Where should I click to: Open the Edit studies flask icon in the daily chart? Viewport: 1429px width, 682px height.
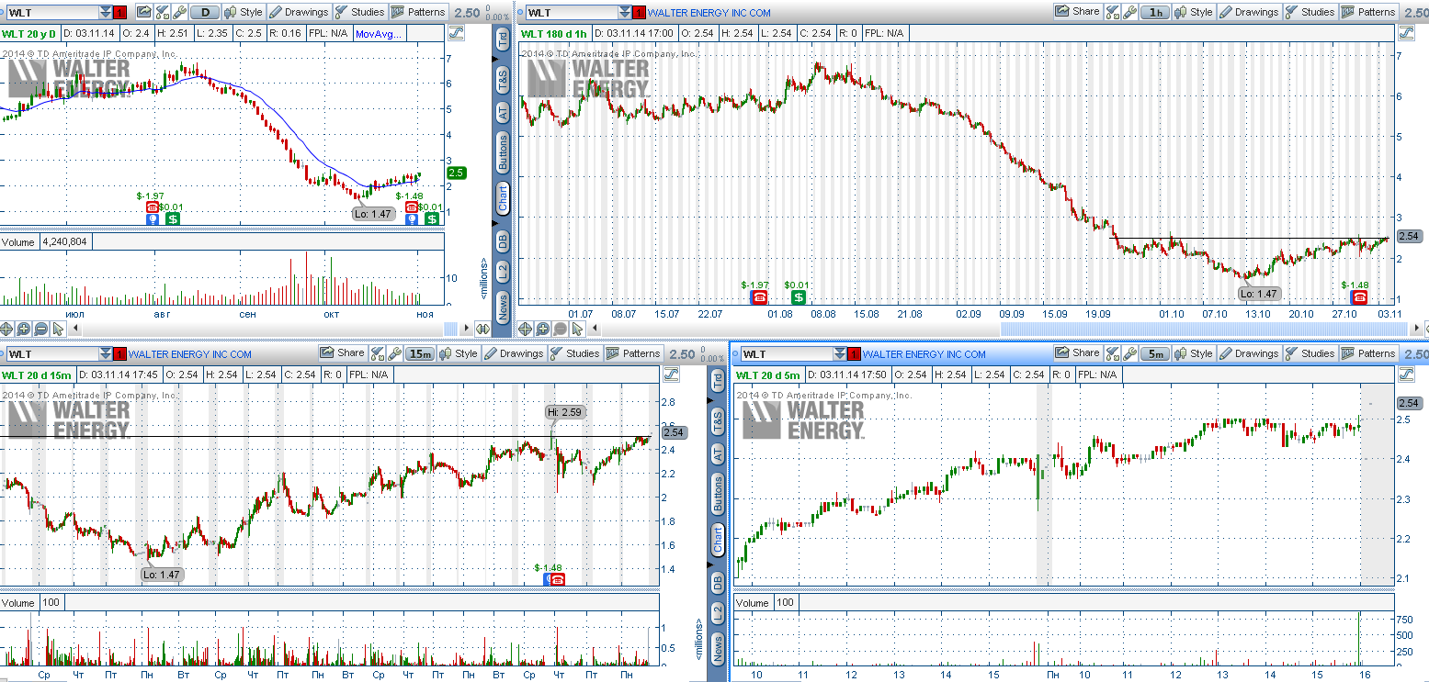[x=163, y=12]
